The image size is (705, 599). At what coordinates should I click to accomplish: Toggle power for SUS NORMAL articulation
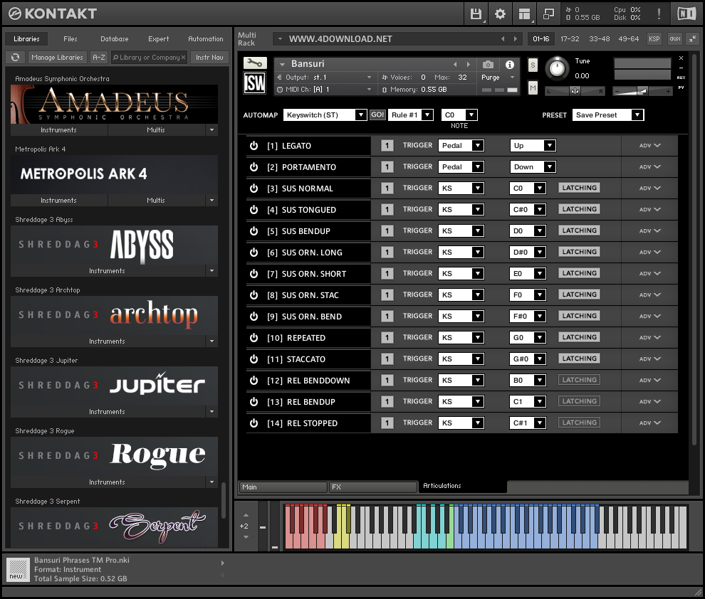tap(254, 188)
